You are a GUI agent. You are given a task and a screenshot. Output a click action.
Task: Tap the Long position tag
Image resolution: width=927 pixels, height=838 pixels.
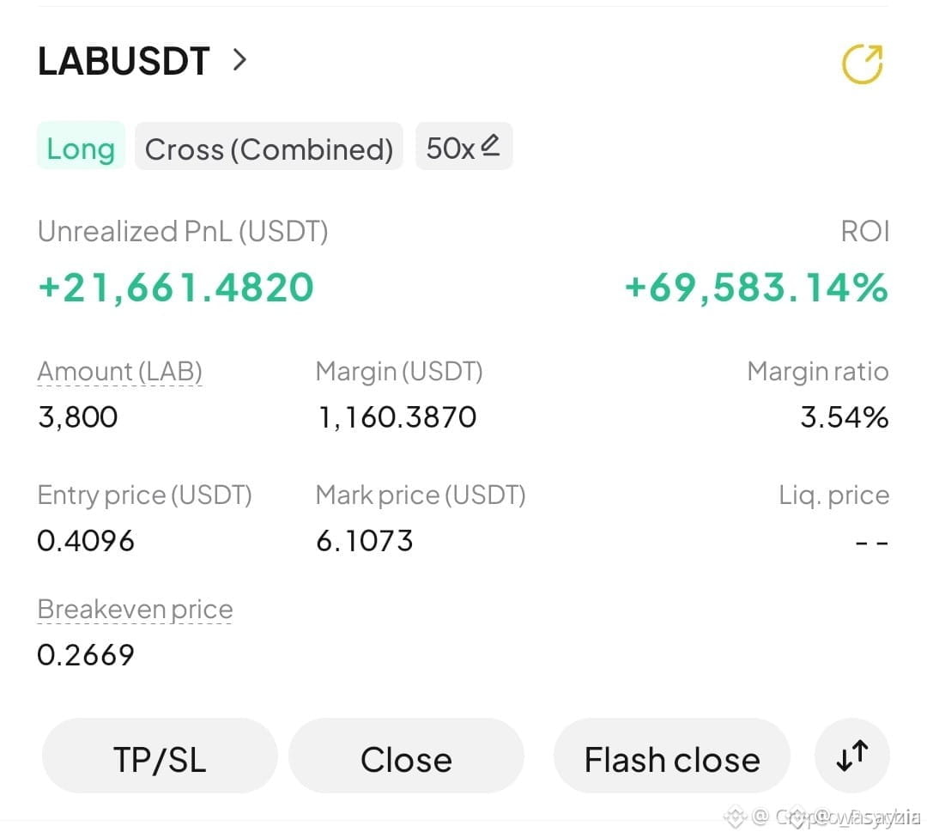pyautogui.click(x=81, y=146)
